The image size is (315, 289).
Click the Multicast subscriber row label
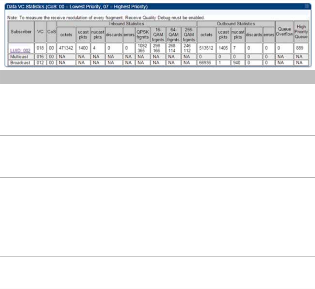point(19,57)
